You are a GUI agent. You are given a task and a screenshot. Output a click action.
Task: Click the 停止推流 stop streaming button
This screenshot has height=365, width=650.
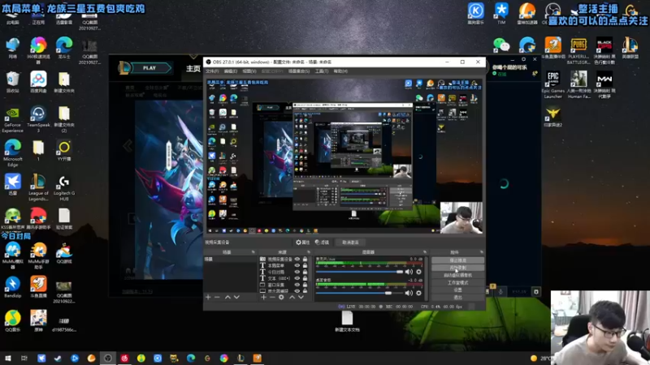click(x=457, y=260)
